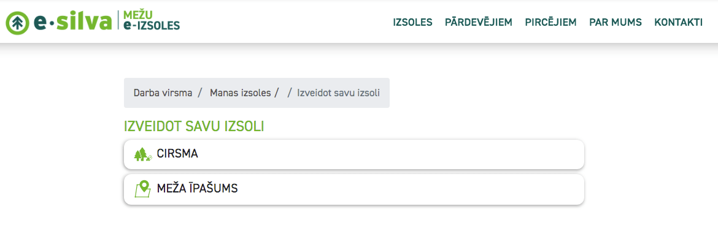Click the first slash separator in the breadcrumb
Viewport: 718px width, 236px height.
tap(200, 93)
